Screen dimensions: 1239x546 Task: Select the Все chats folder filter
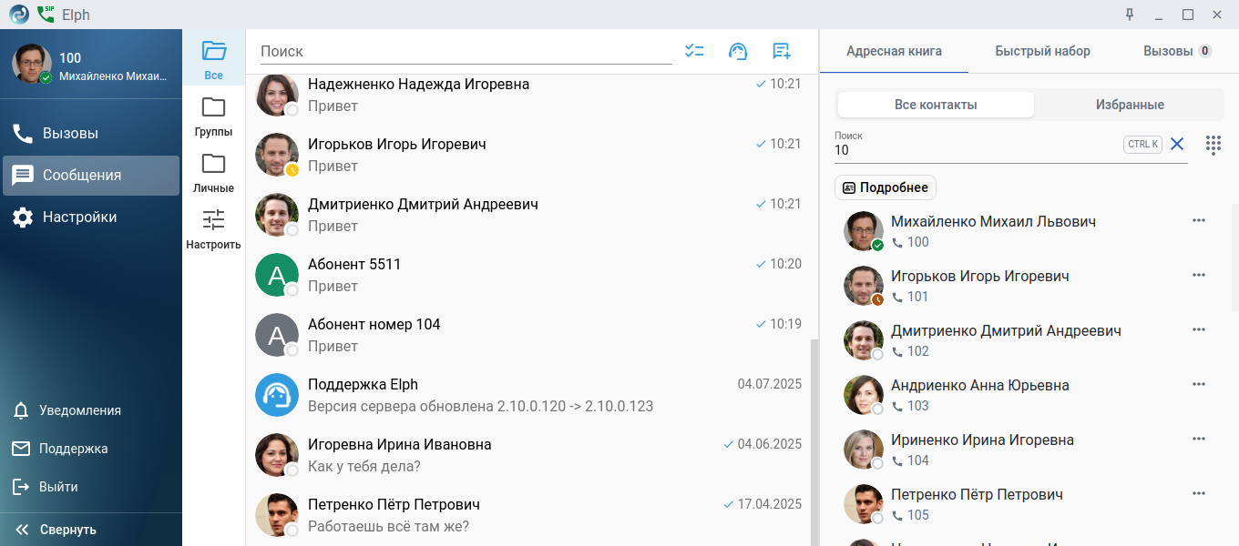[x=213, y=59]
